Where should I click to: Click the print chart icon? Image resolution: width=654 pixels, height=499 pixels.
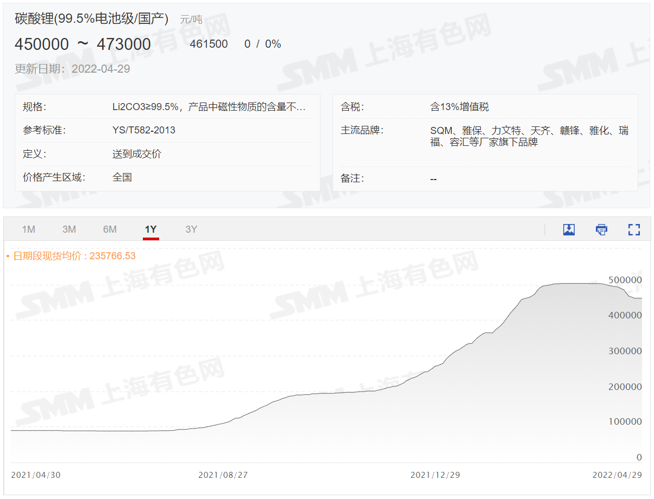601,229
